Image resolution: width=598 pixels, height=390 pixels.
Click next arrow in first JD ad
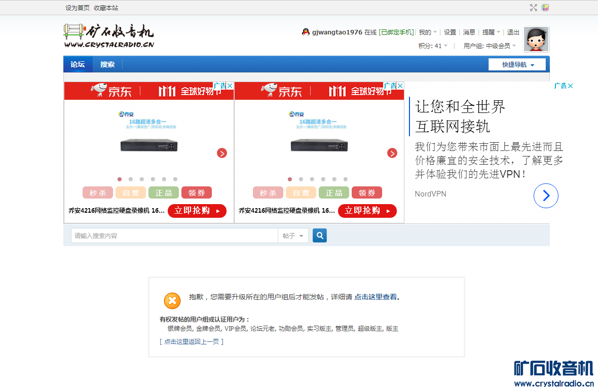click(x=221, y=153)
